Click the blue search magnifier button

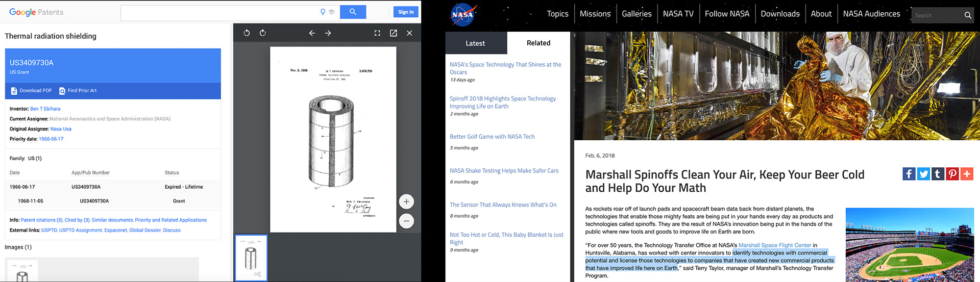[x=353, y=12]
